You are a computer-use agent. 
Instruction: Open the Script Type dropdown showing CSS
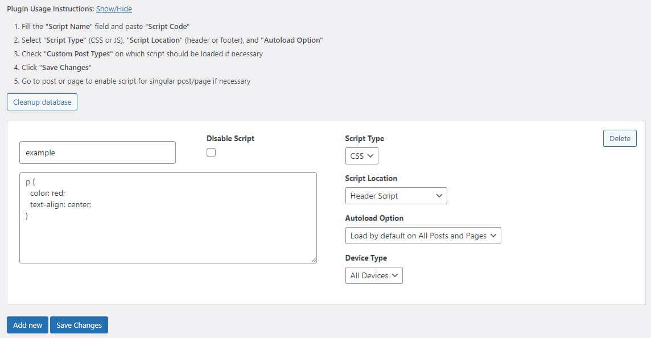coord(361,156)
